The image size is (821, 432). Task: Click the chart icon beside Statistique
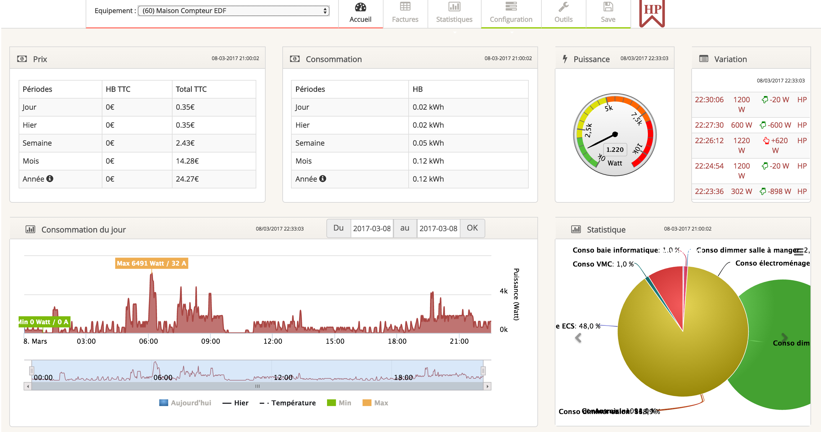point(576,229)
